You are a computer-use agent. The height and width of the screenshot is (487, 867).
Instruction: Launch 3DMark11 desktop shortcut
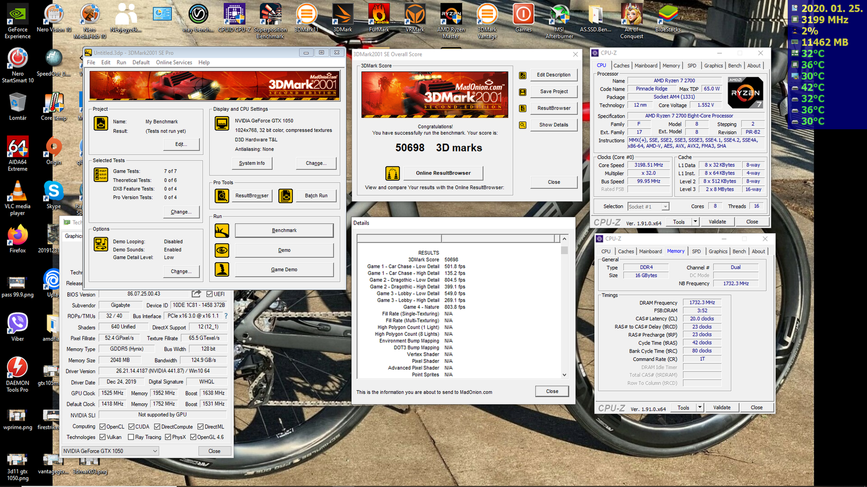tap(307, 18)
